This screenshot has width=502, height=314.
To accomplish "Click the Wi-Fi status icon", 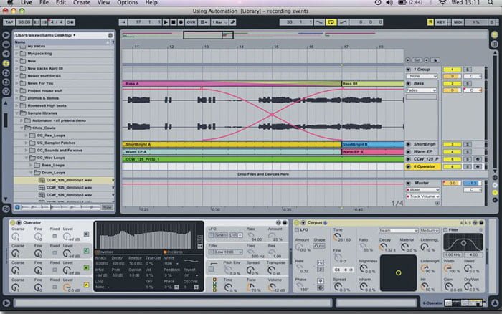I will 442,3.
